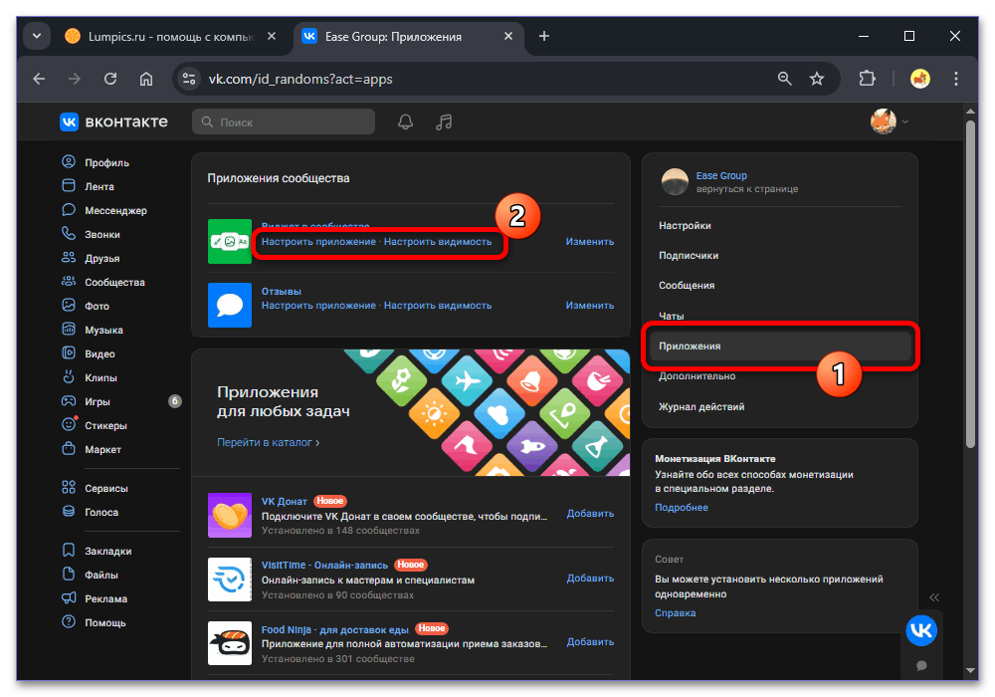995x697 pixels.
Task: Open Мессенджер chat icon in sidebar
Action: [x=69, y=209]
